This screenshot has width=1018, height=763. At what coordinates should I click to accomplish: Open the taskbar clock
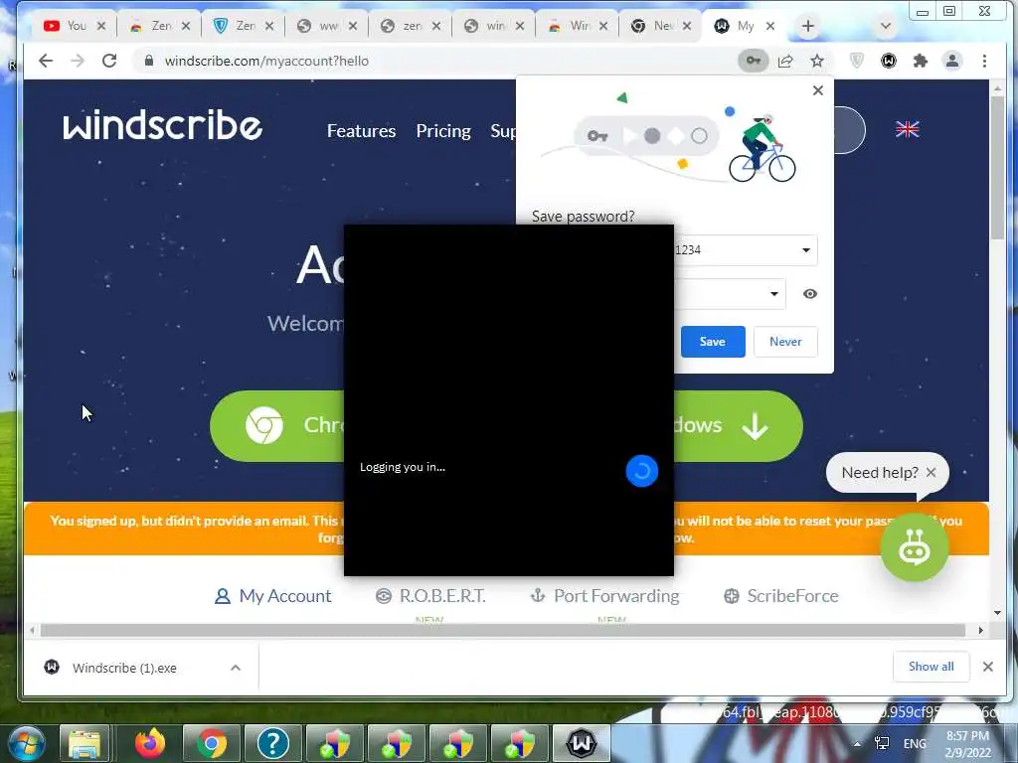coord(967,744)
